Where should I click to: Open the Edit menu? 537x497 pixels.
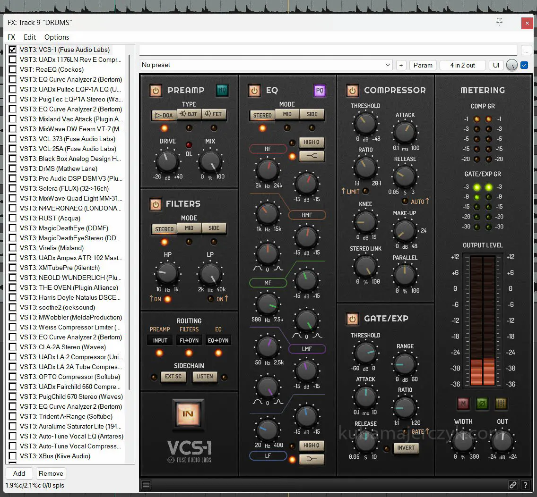click(x=30, y=37)
